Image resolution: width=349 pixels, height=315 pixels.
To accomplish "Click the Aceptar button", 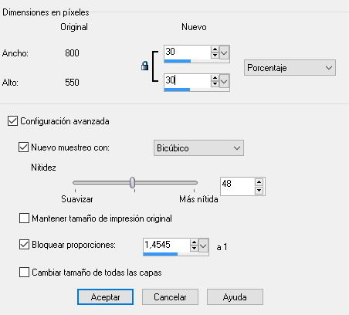I will point(105,297).
